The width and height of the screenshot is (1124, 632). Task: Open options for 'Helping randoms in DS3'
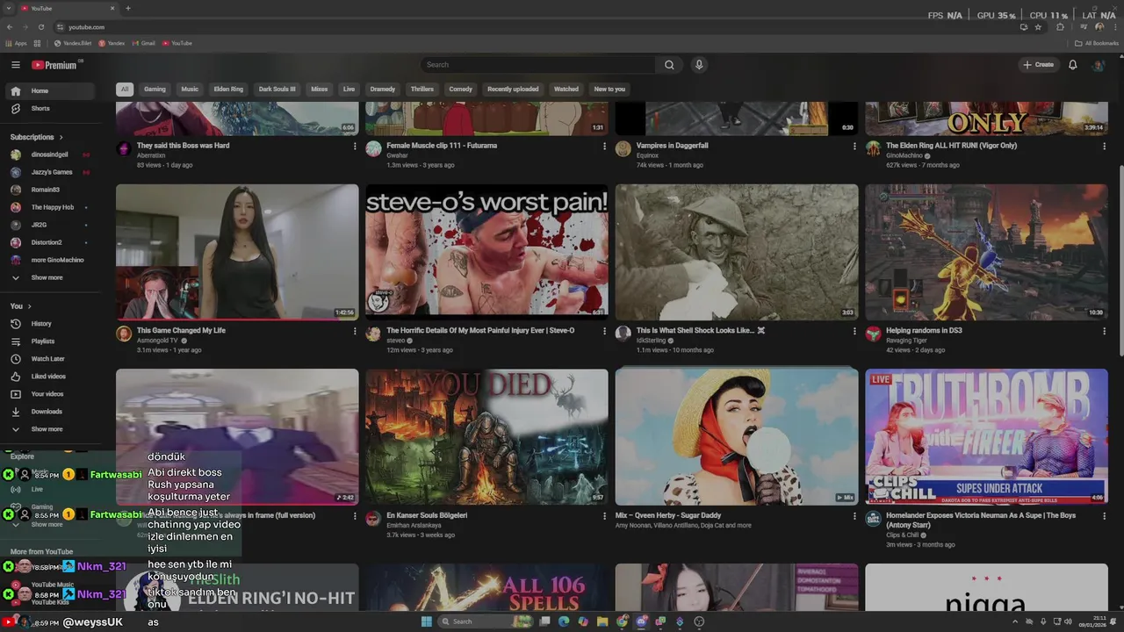point(1104,332)
